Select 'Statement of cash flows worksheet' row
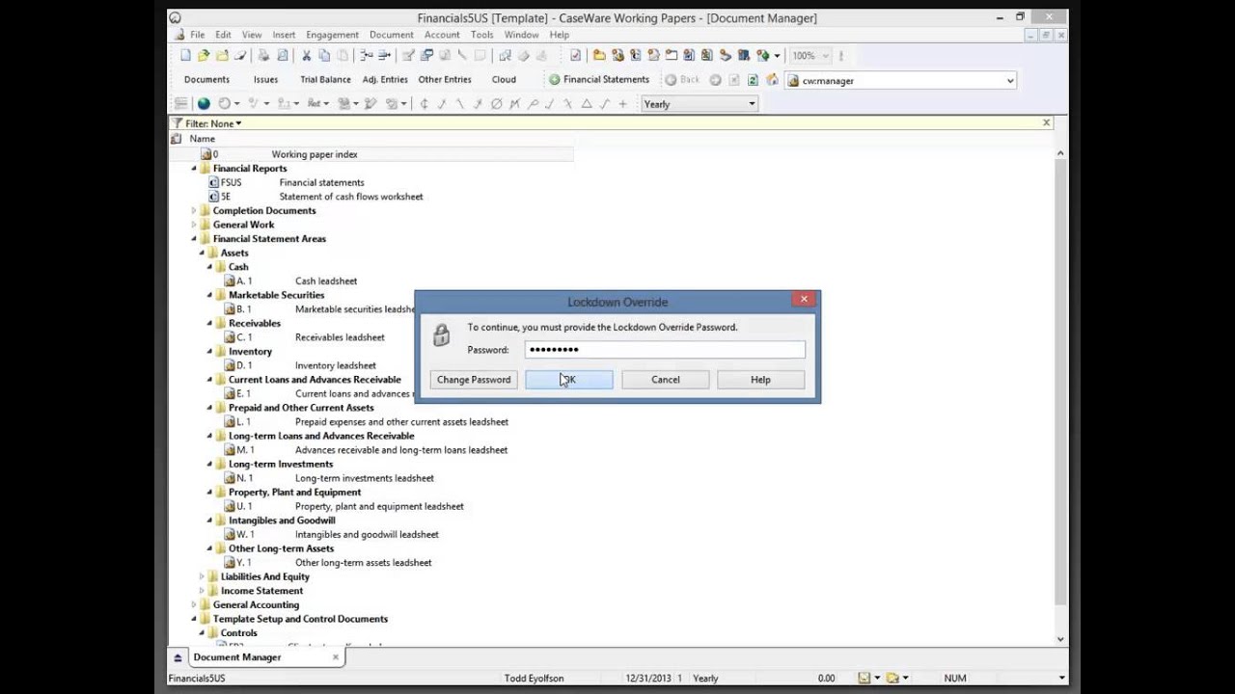This screenshot has width=1235, height=694. coord(351,197)
